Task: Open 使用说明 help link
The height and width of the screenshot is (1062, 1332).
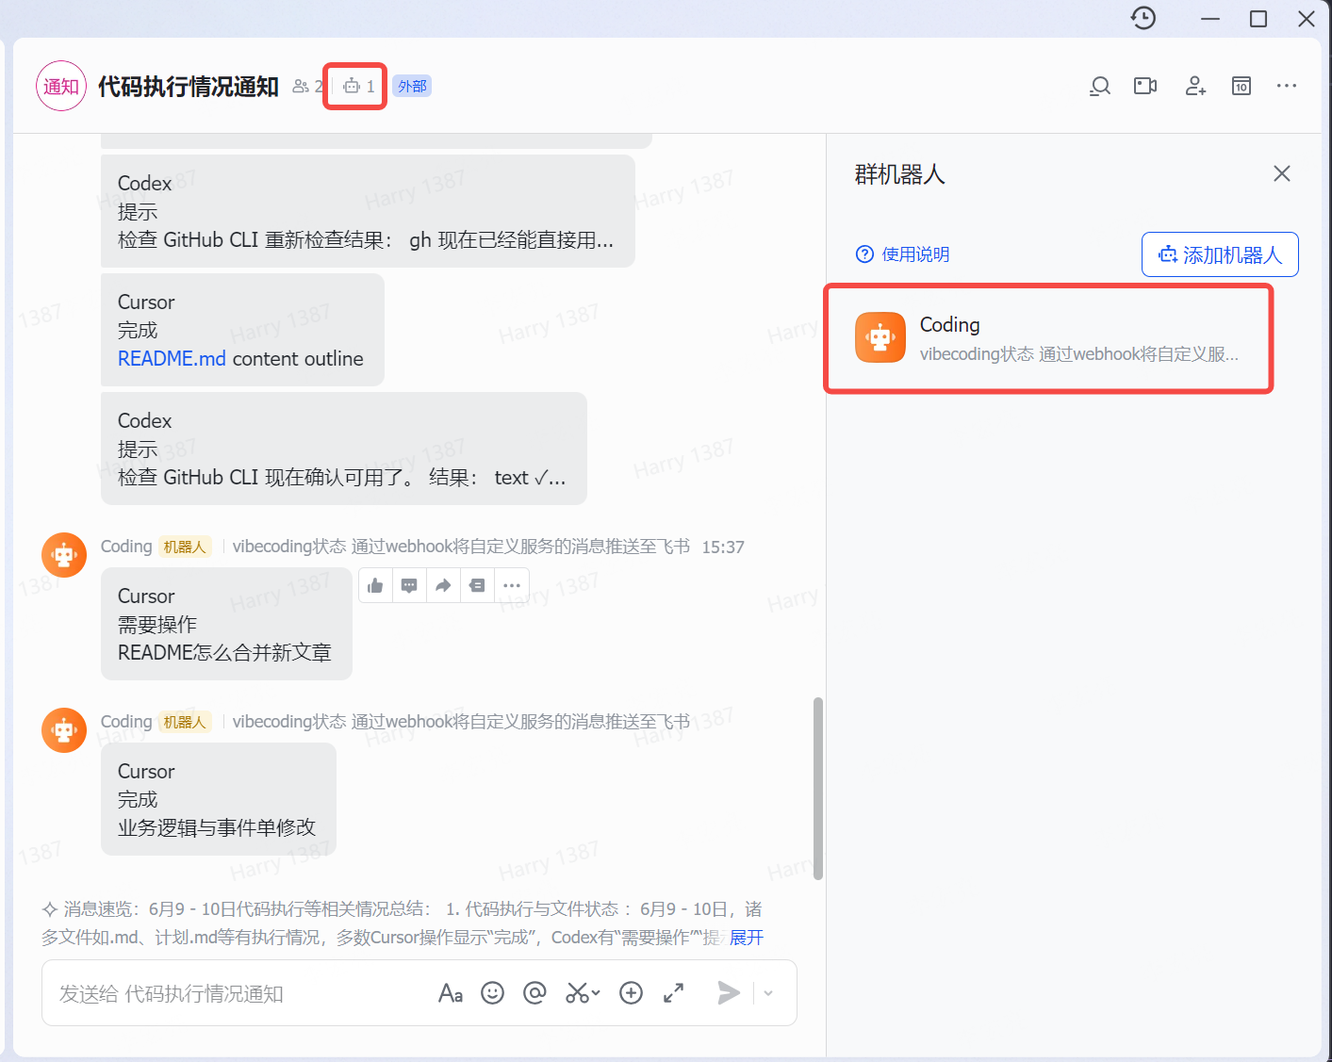Action: [x=902, y=254]
